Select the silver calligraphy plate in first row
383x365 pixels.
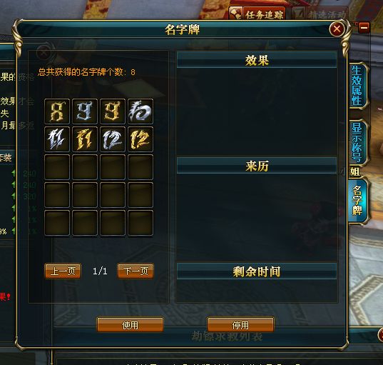(141, 111)
